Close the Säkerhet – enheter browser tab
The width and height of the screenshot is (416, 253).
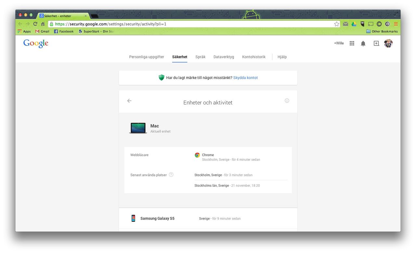[x=86, y=16]
